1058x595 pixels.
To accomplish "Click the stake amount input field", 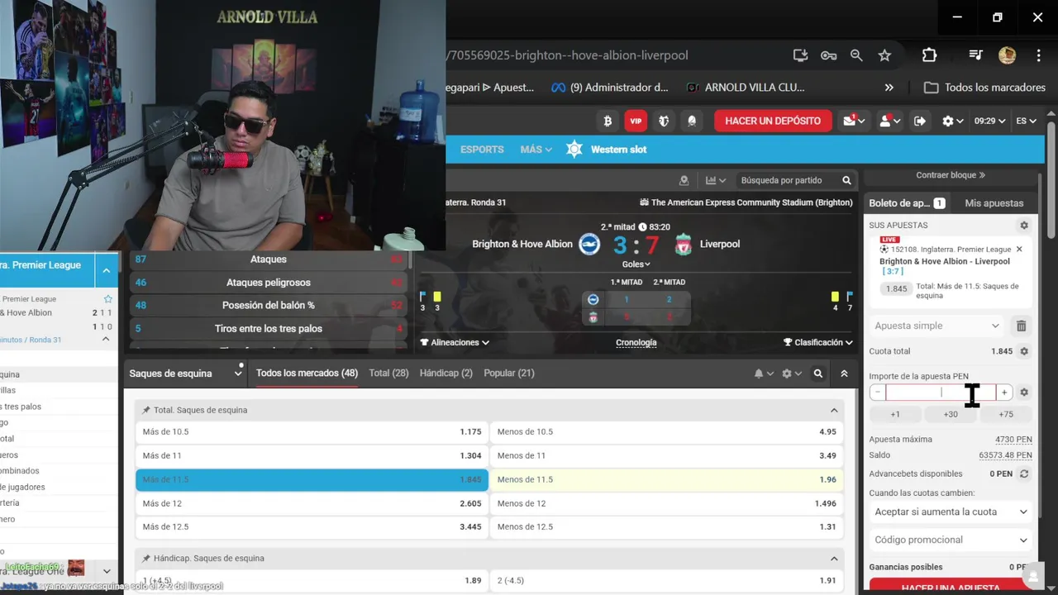I will 941,393.
